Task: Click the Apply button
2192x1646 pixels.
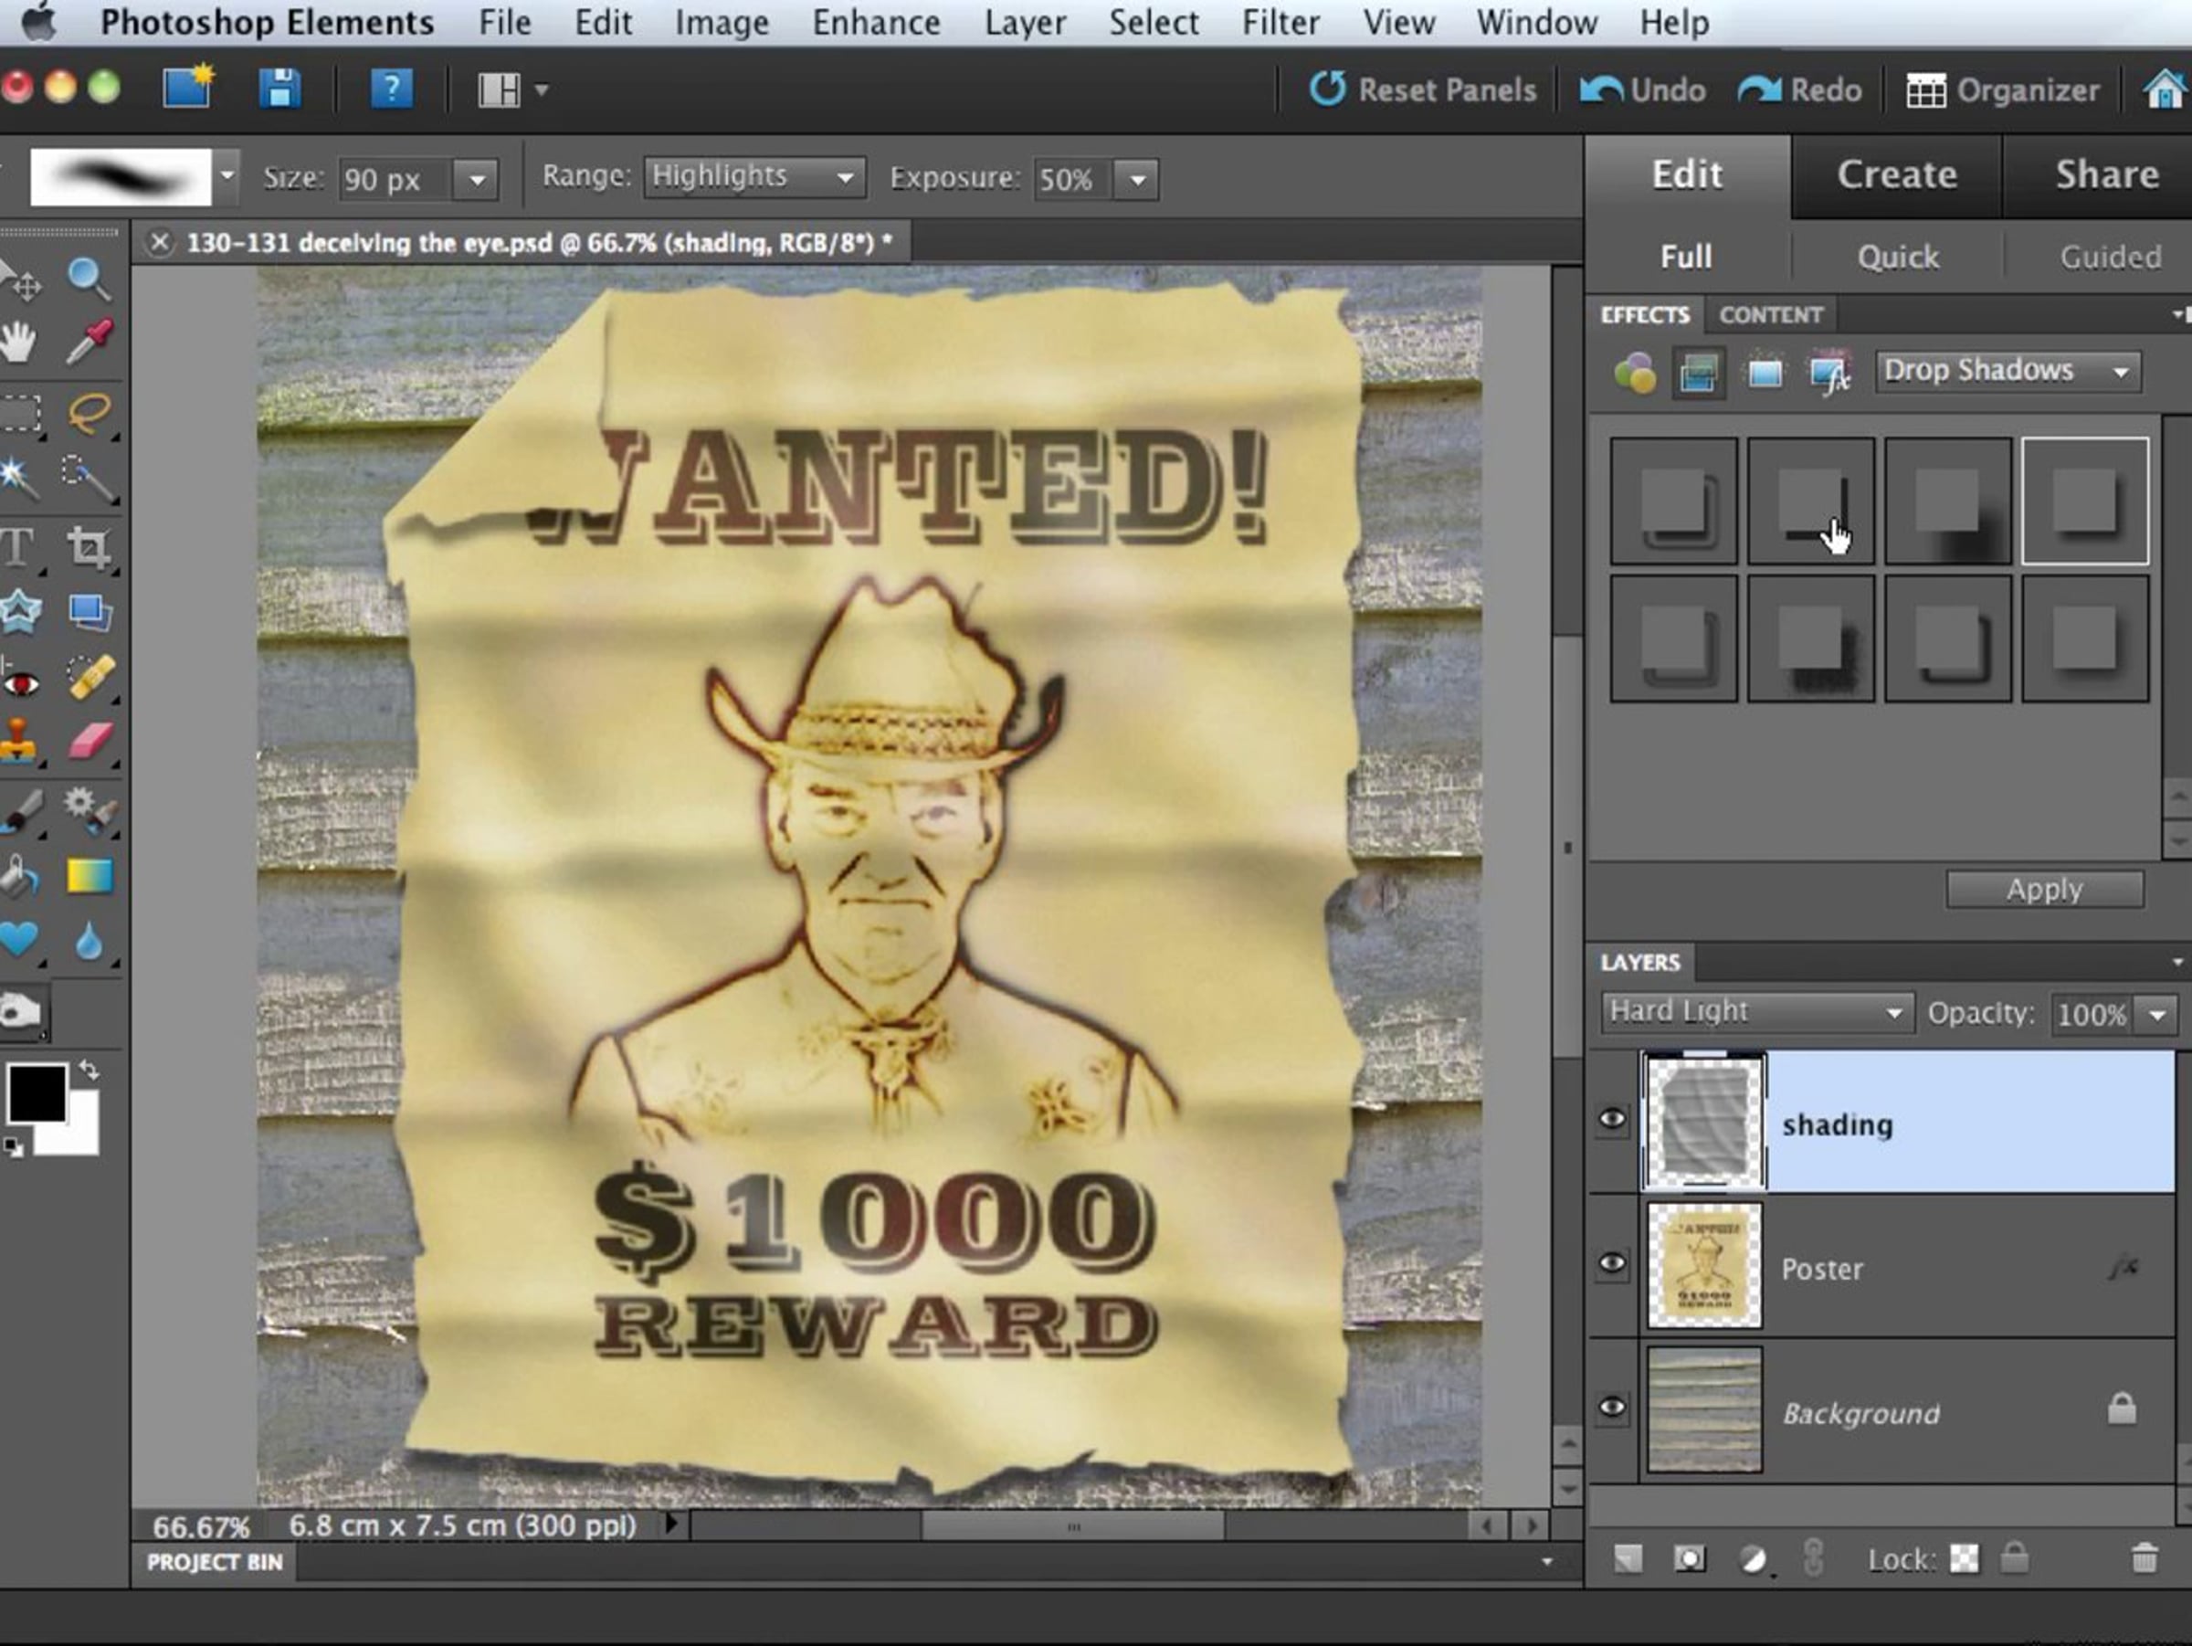Action: tap(2043, 889)
